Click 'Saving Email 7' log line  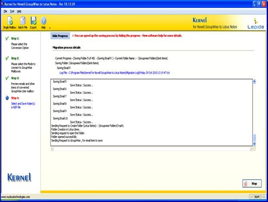[x=60, y=96]
